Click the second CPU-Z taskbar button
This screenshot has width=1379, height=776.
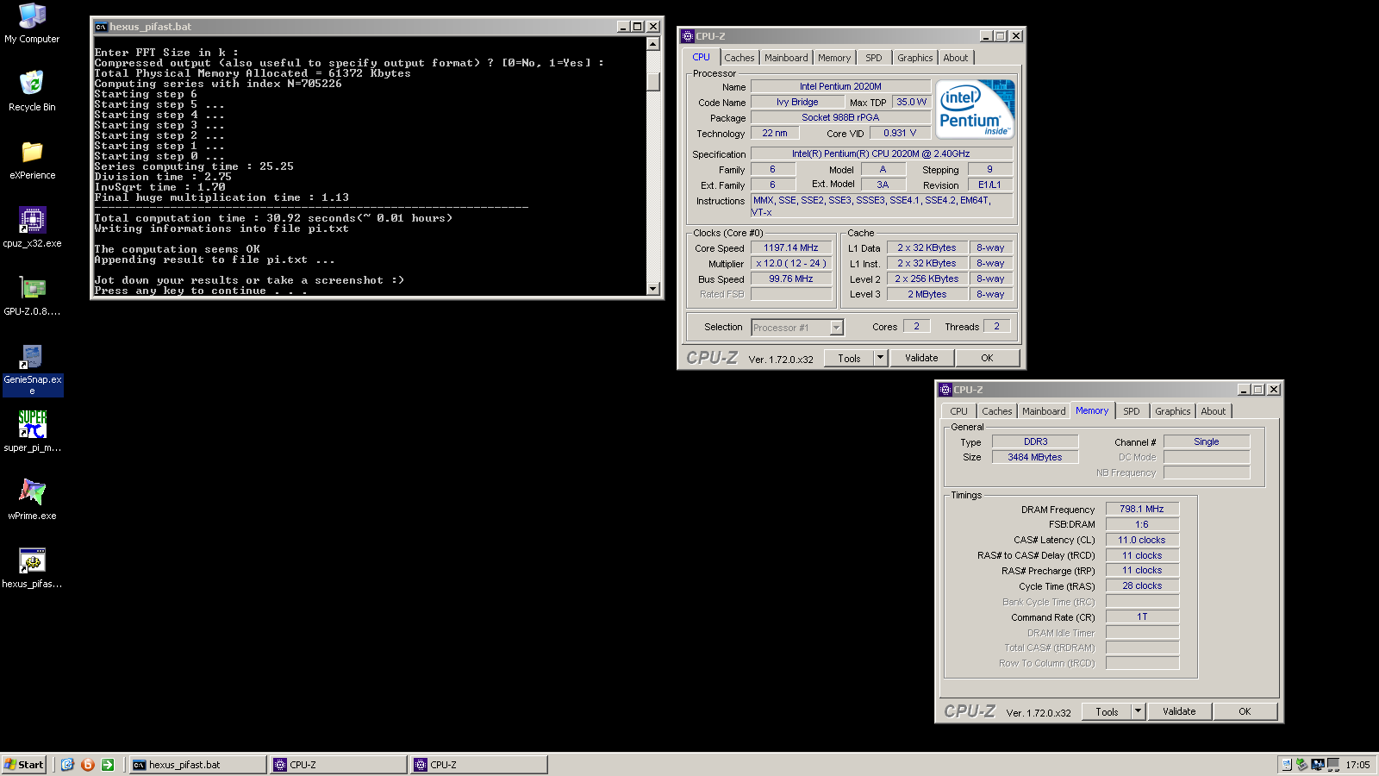pos(478,765)
